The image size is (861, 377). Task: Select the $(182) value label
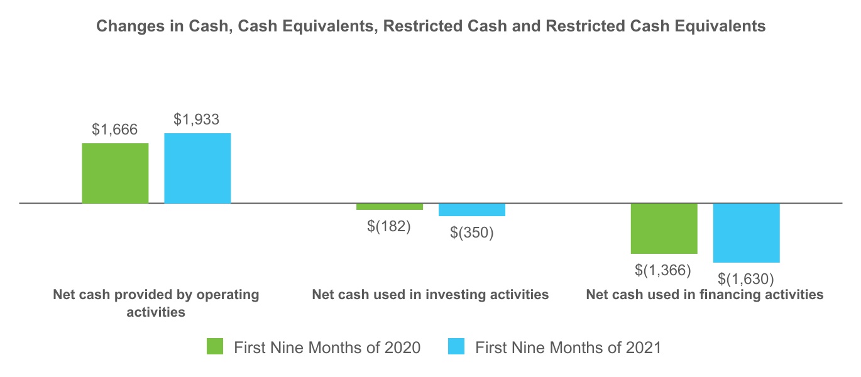389,226
